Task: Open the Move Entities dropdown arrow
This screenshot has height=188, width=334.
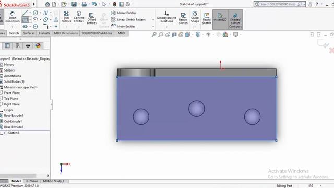Action: (153, 26)
